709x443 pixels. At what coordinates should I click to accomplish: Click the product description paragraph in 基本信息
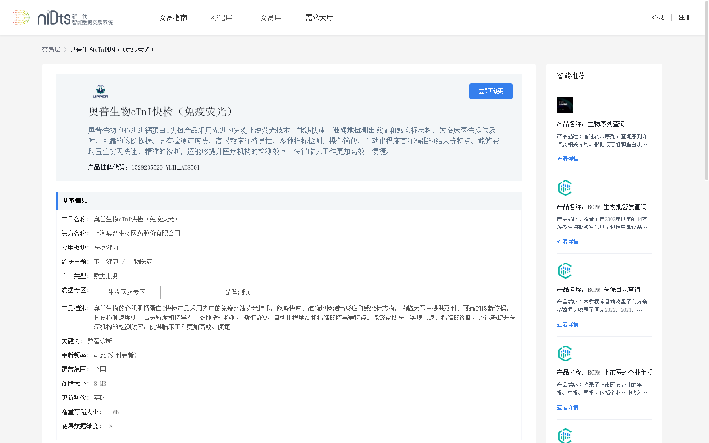tap(304, 318)
